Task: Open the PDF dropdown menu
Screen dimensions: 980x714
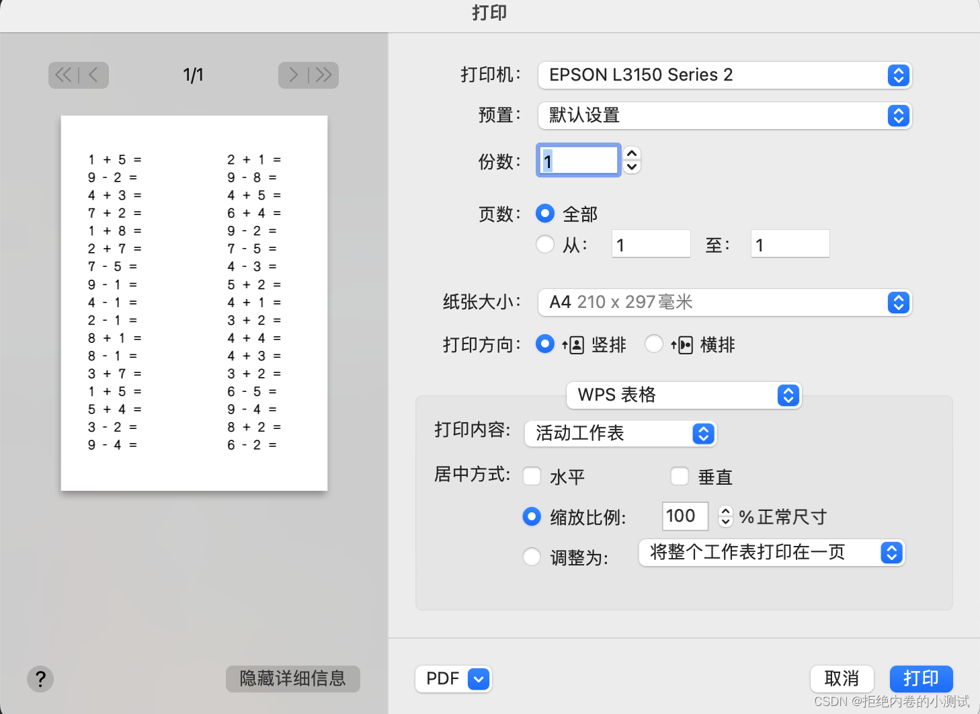Action: (x=454, y=679)
